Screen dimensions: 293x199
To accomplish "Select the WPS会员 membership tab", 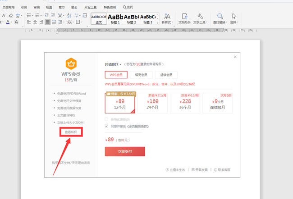I will click(x=116, y=75).
